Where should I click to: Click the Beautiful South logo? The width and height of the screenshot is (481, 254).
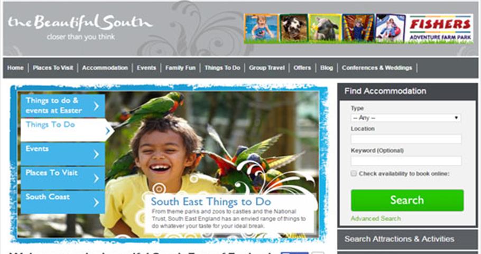pyautogui.click(x=80, y=27)
